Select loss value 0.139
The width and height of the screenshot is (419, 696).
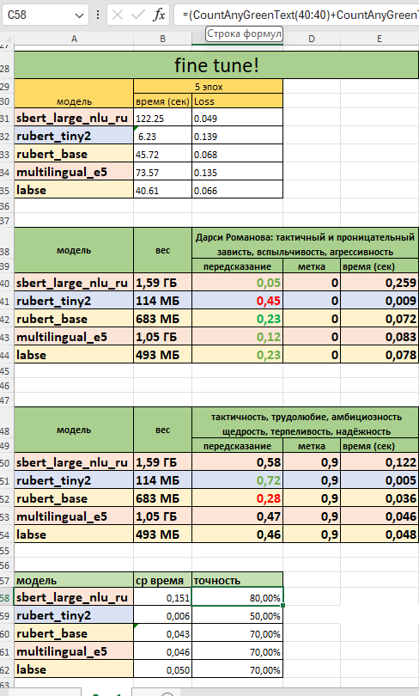tap(237, 136)
